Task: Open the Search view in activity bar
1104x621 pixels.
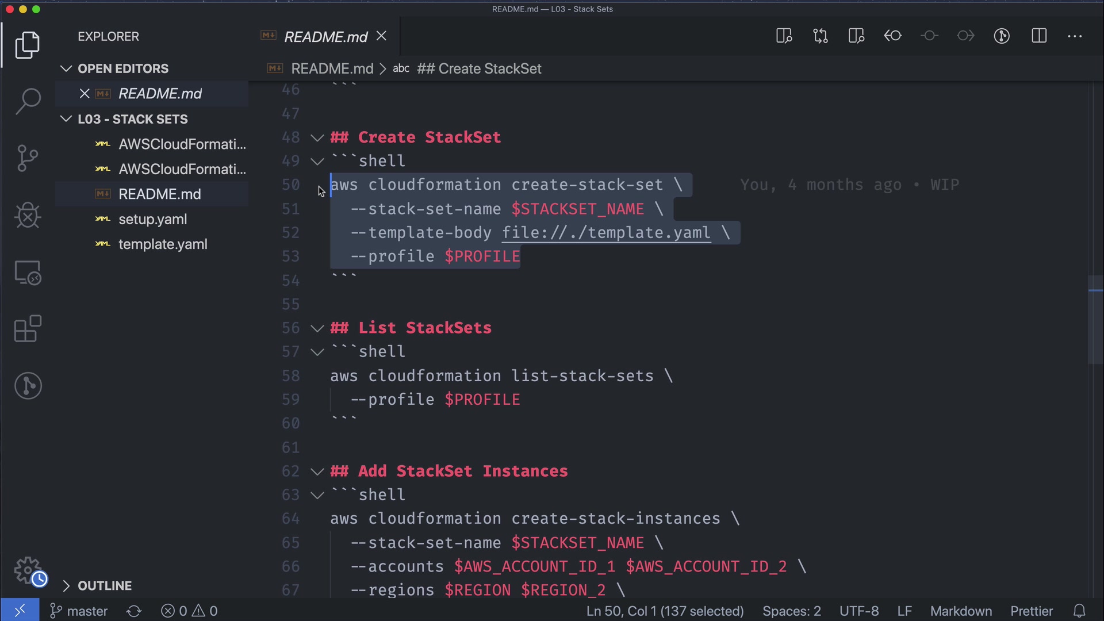Action: coord(28,101)
